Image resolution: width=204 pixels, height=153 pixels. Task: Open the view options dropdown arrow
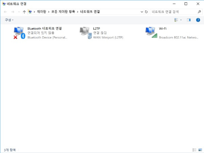point(181,20)
